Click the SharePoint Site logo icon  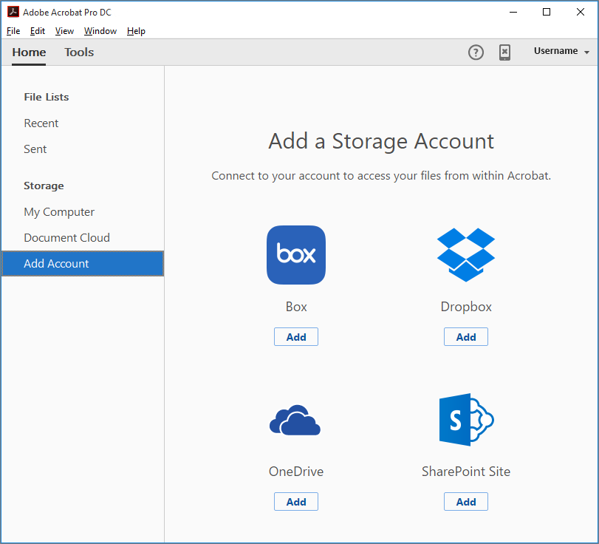tap(467, 419)
